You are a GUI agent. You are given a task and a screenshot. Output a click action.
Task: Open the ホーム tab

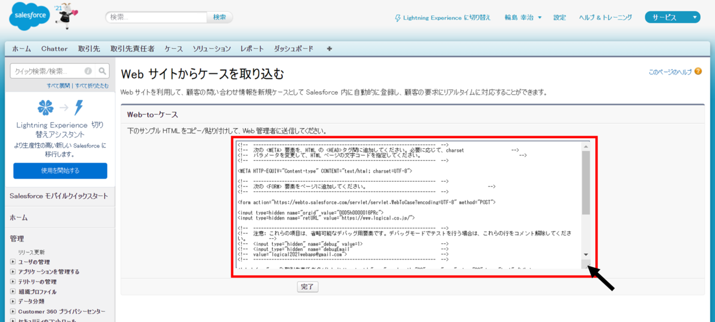(x=21, y=48)
